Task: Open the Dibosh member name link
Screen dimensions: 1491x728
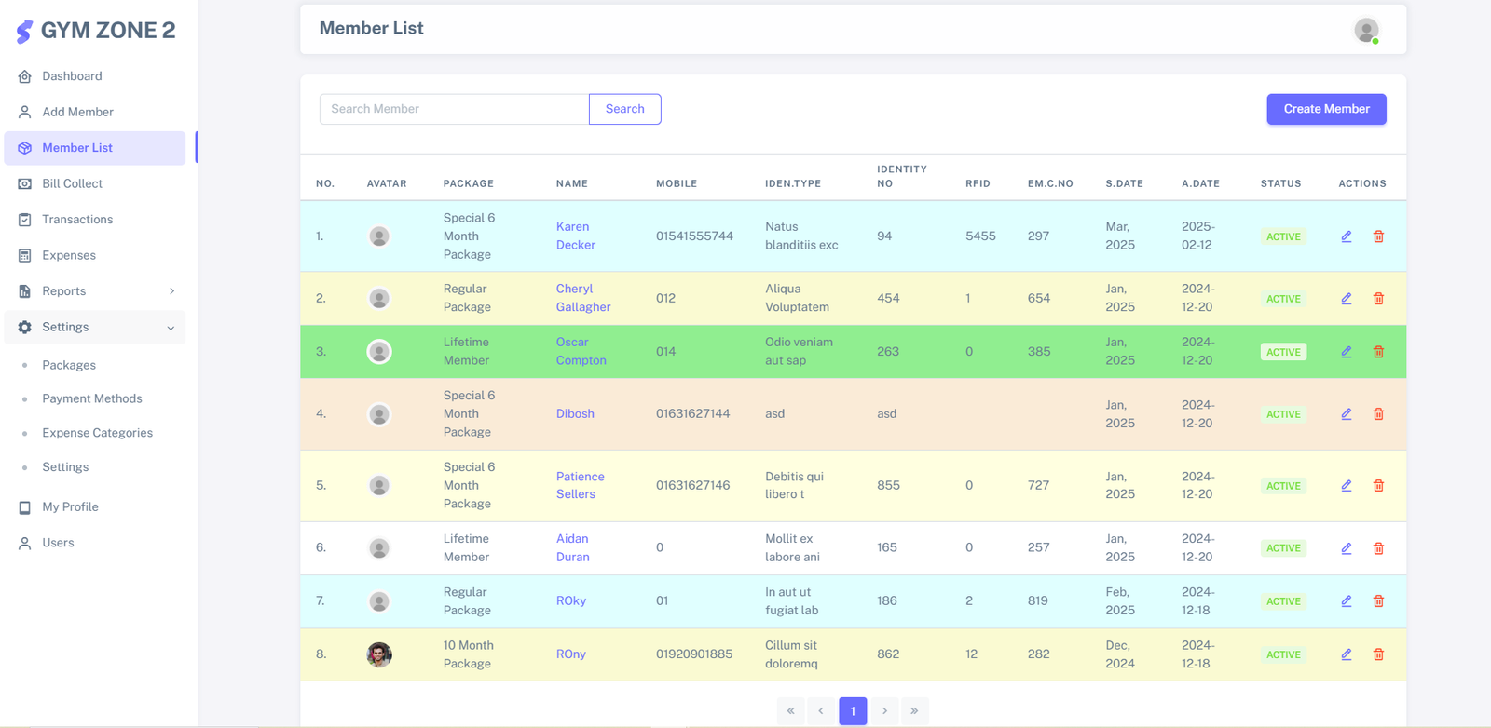Action: click(575, 413)
